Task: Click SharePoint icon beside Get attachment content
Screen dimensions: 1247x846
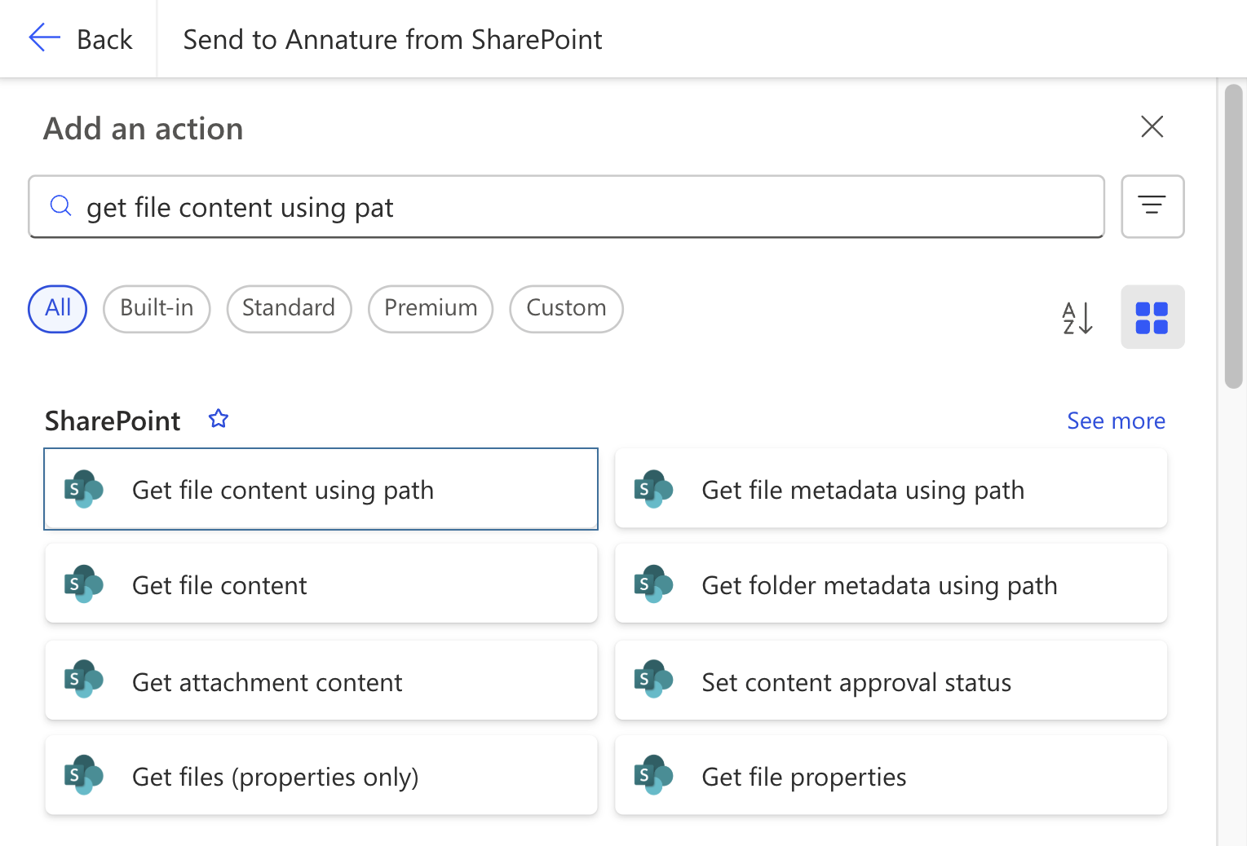Action: pyautogui.click(x=84, y=680)
